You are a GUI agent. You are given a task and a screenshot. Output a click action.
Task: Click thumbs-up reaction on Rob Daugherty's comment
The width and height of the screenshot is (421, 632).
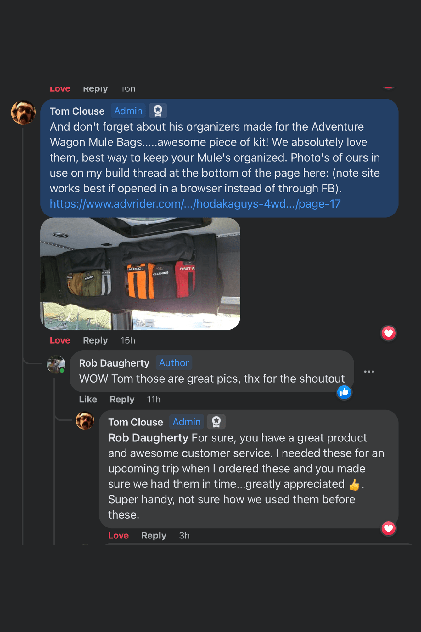click(x=344, y=392)
